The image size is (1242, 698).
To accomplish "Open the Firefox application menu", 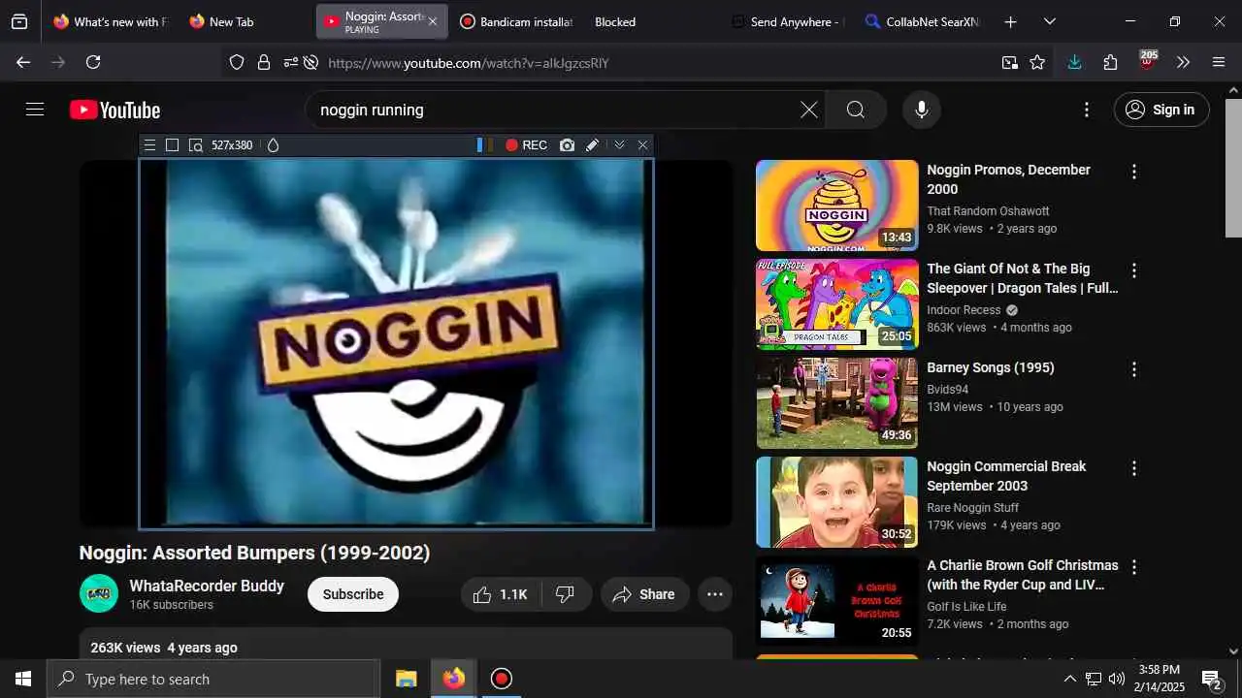I will [1220, 62].
